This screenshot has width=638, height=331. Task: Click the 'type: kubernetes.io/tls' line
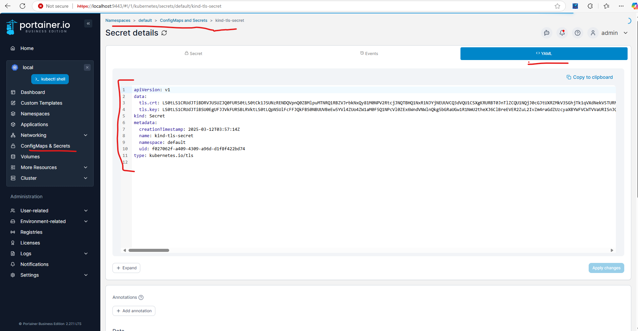[163, 156]
